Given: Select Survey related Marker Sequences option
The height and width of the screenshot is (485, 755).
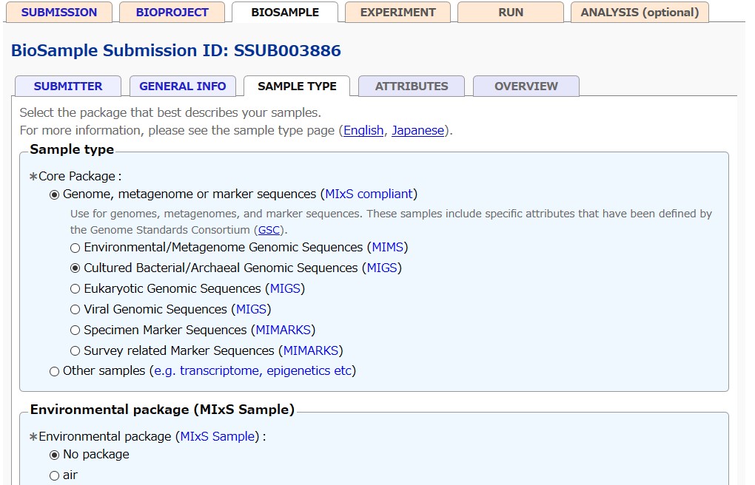Looking at the screenshot, I should point(75,351).
